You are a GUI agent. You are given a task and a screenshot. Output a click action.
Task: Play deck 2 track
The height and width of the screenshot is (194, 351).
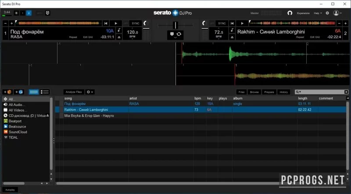click(x=242, y=23)
